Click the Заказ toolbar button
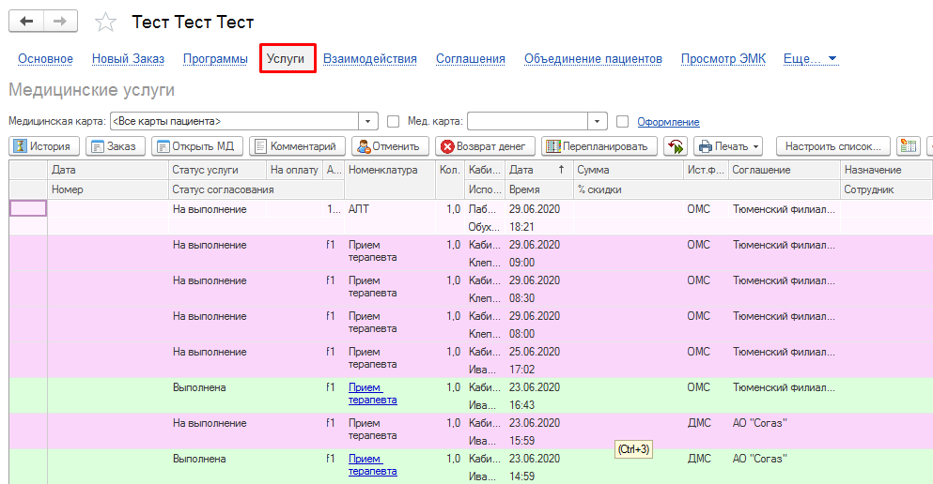The image size is (933, 484). pos(115,146)
